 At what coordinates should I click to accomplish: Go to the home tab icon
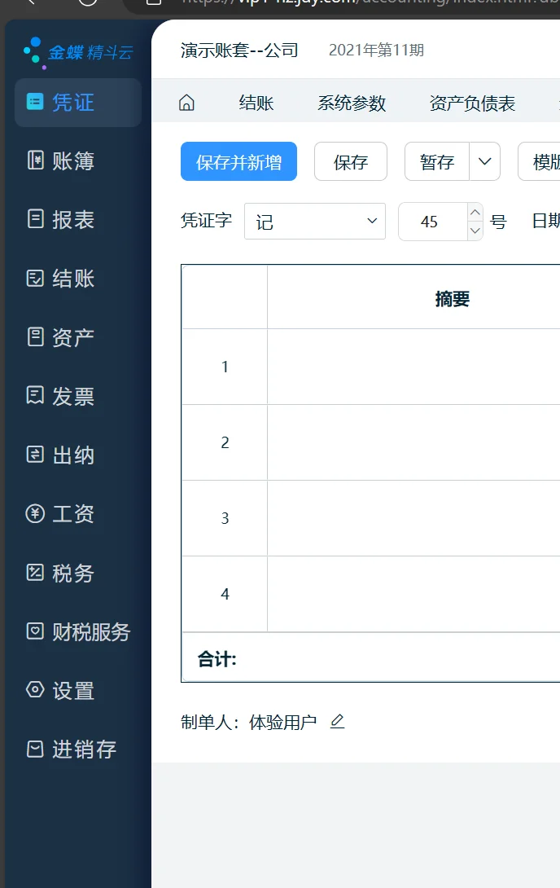[186, 103]
